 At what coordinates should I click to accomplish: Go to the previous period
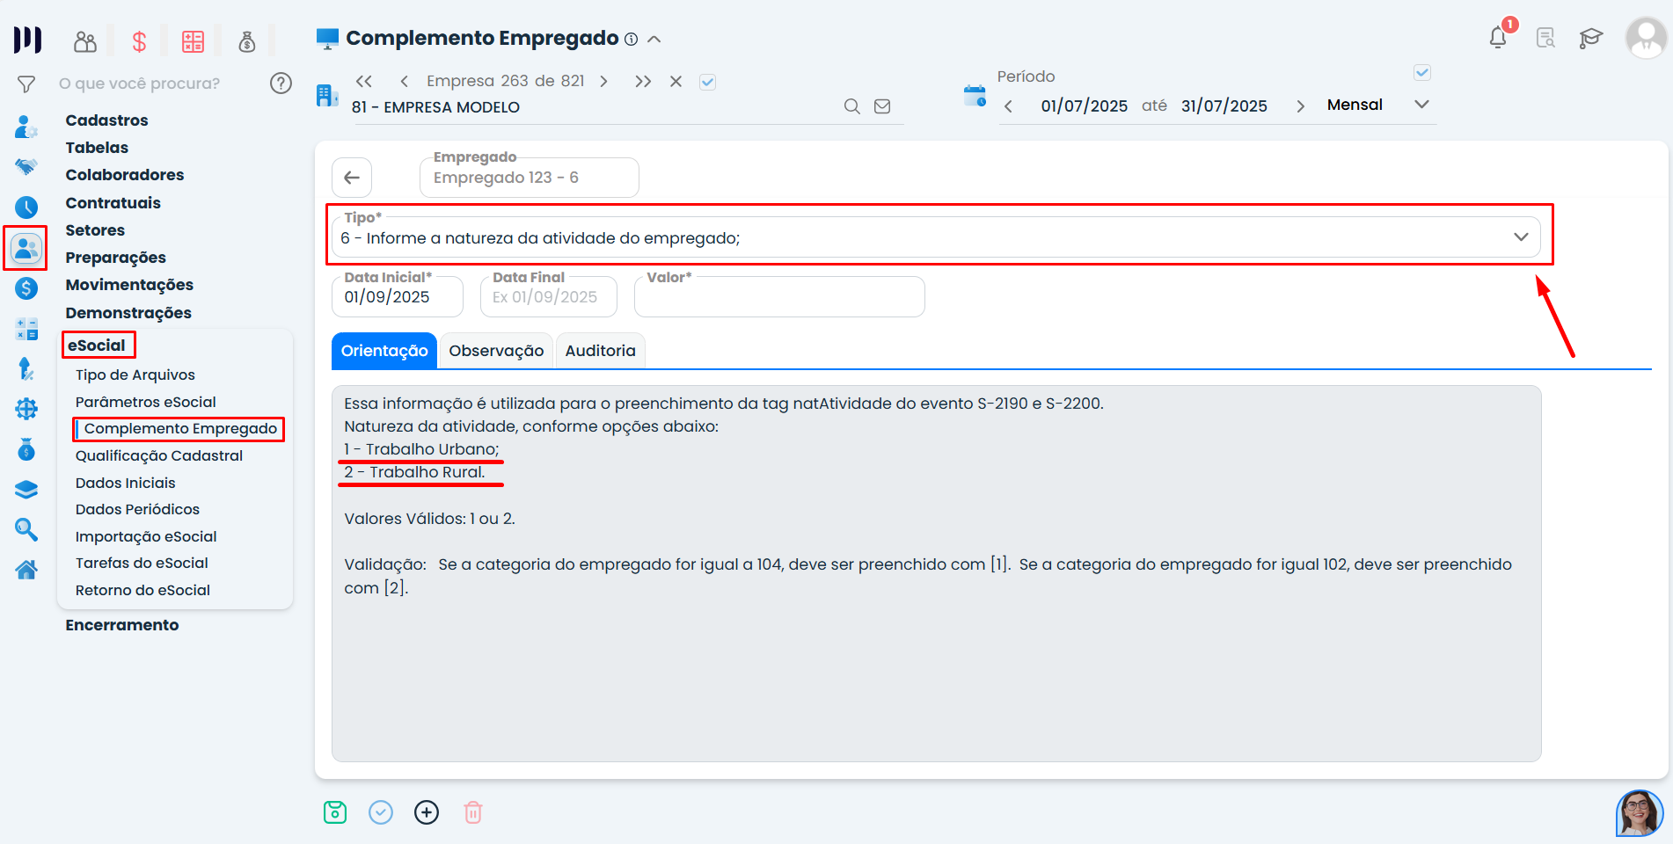pyautogui.click(x=1009, y=106)
